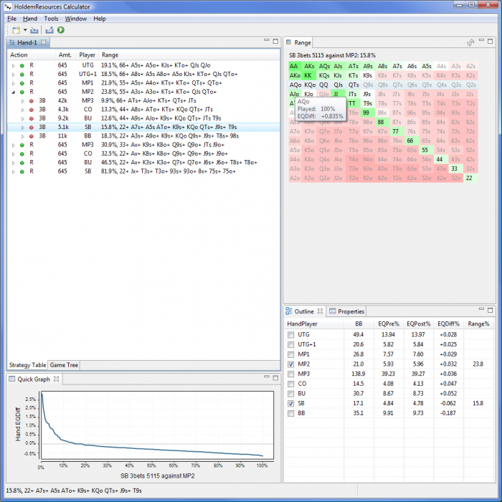Image resolution: width=502 pixels, height=502 pixels.
Task: Click the import hand toolbar icon
Action: click(x=34, y=30)
